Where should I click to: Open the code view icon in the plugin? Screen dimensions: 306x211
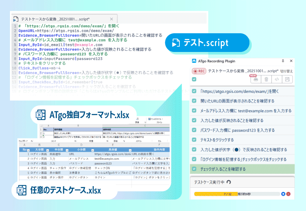pyautogui.click(x=277, y=80)
